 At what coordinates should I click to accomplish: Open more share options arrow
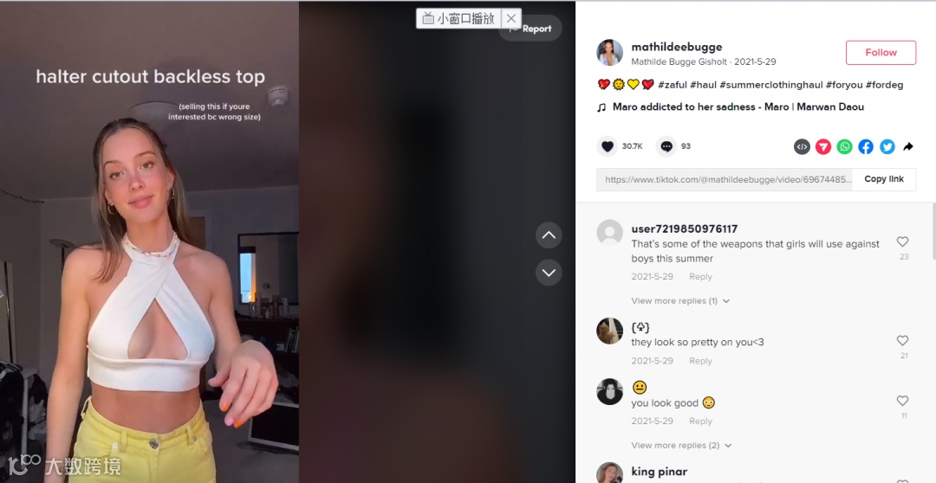point(908,146)
